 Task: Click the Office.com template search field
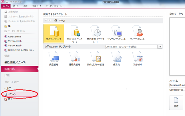click(x=131, y=47)
